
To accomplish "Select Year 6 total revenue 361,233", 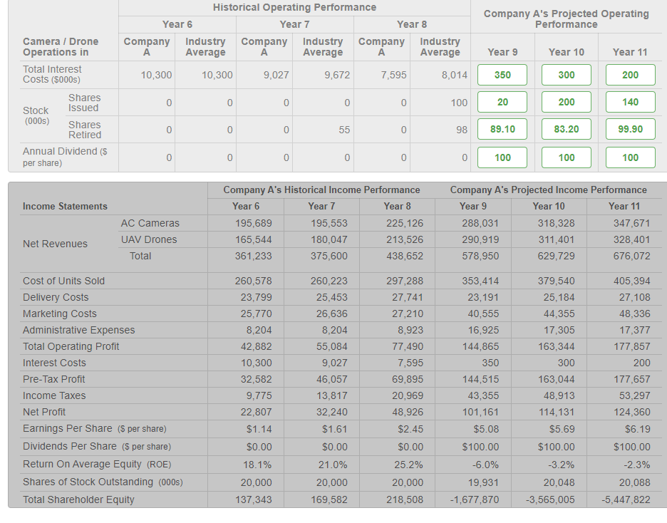I will click(x=253, y=256).
